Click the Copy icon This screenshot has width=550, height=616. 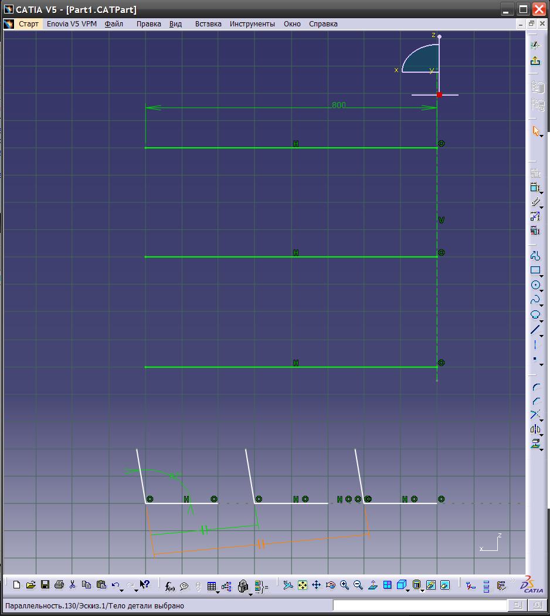[x=86, y=585]
